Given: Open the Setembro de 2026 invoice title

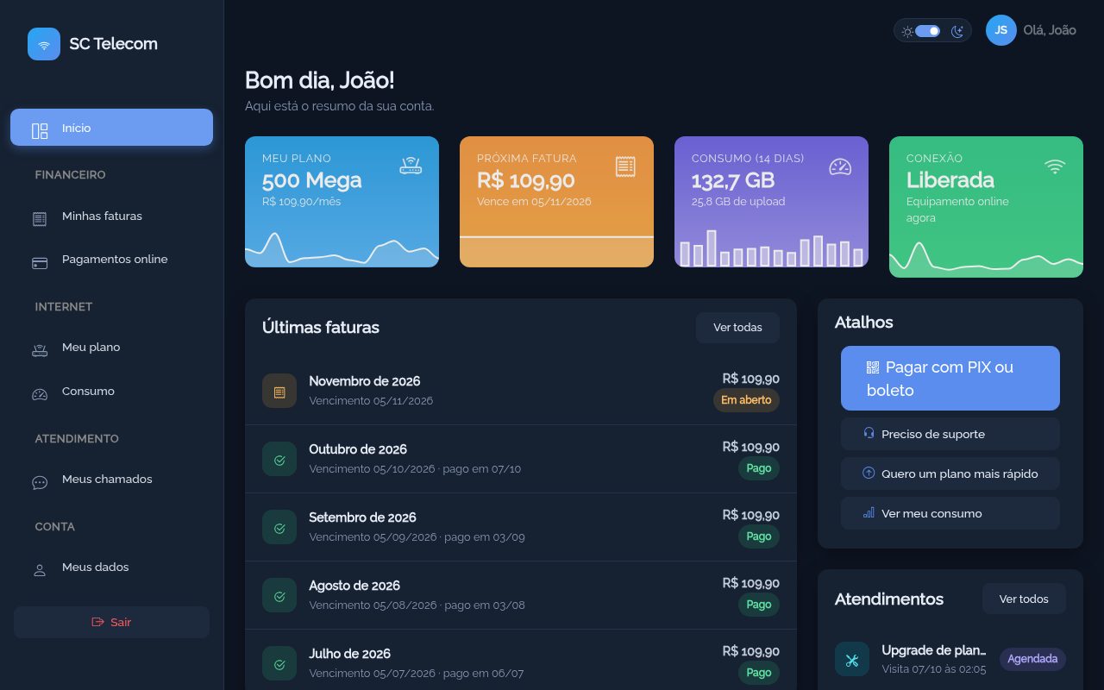Looking at the screenshot, I should pos(362,517).
